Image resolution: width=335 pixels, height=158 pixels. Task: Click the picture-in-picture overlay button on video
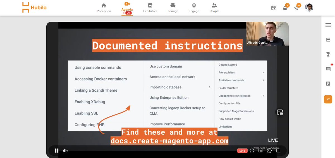pyautogui.click(x=280, y=112)
